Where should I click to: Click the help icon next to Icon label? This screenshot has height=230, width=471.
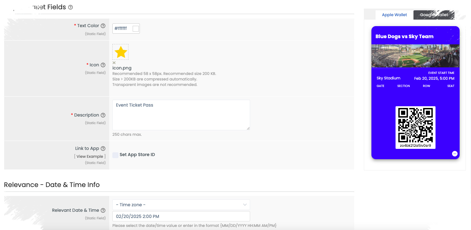[103, 65]
